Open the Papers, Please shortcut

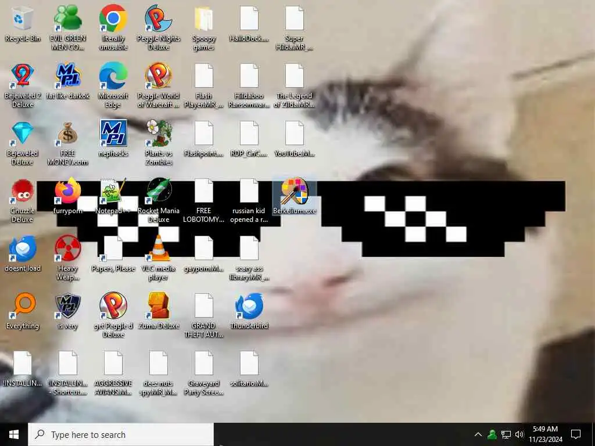point(113,254)
